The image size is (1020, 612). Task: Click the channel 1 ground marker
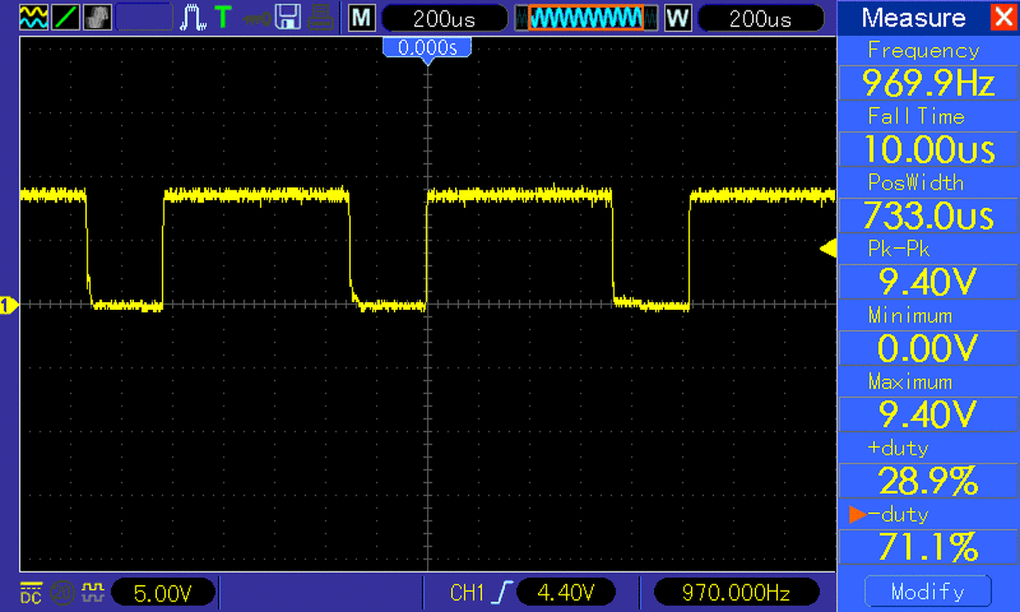(x=9, y=304)
